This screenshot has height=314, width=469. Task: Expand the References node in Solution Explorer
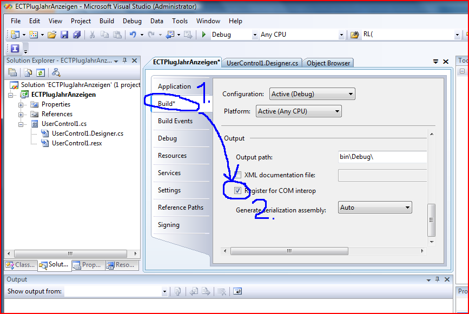pyautogui.click(x=21, y=115)
